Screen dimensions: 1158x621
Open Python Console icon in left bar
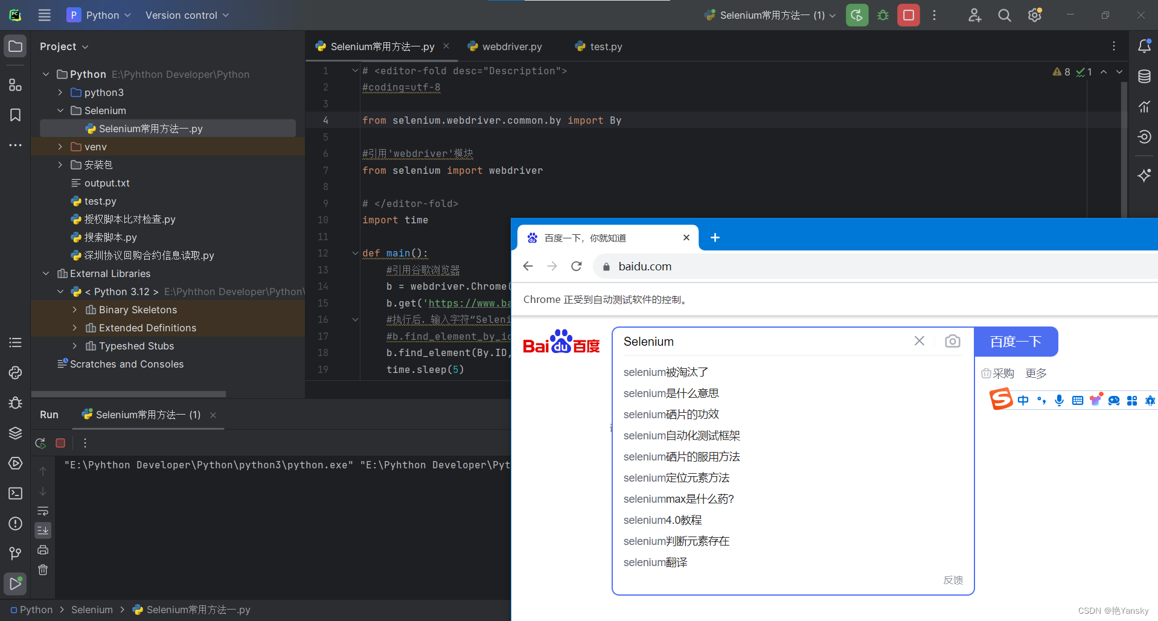16,372
